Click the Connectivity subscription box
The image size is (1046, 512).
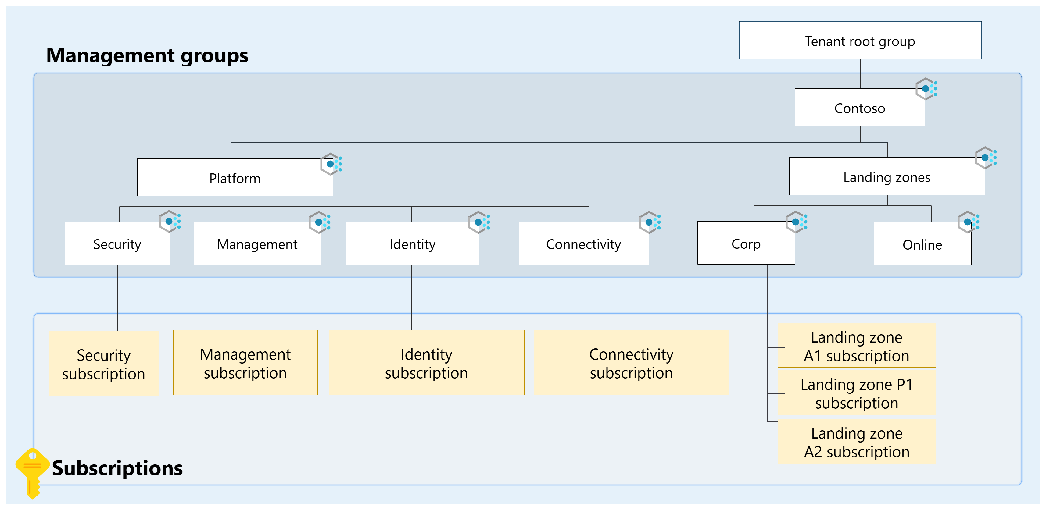tap(631, 363)
